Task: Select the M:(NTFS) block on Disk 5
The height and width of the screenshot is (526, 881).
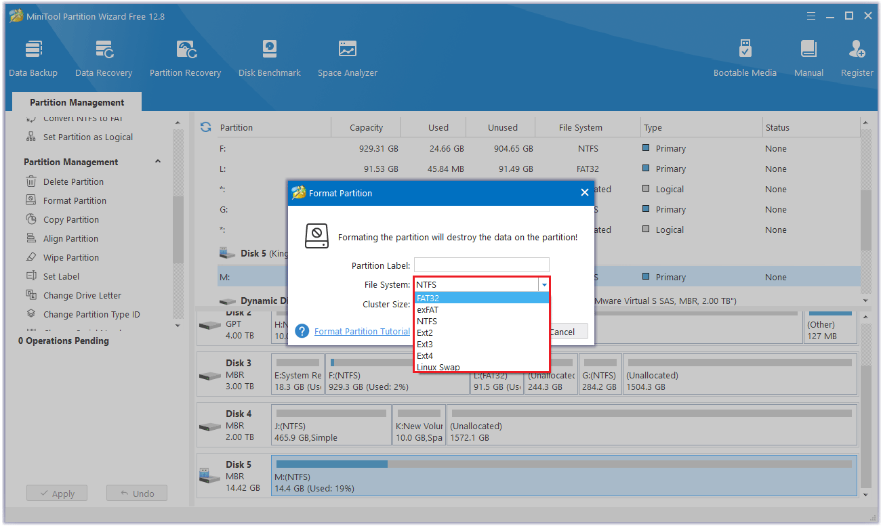Action: click(x=564, y=475)
